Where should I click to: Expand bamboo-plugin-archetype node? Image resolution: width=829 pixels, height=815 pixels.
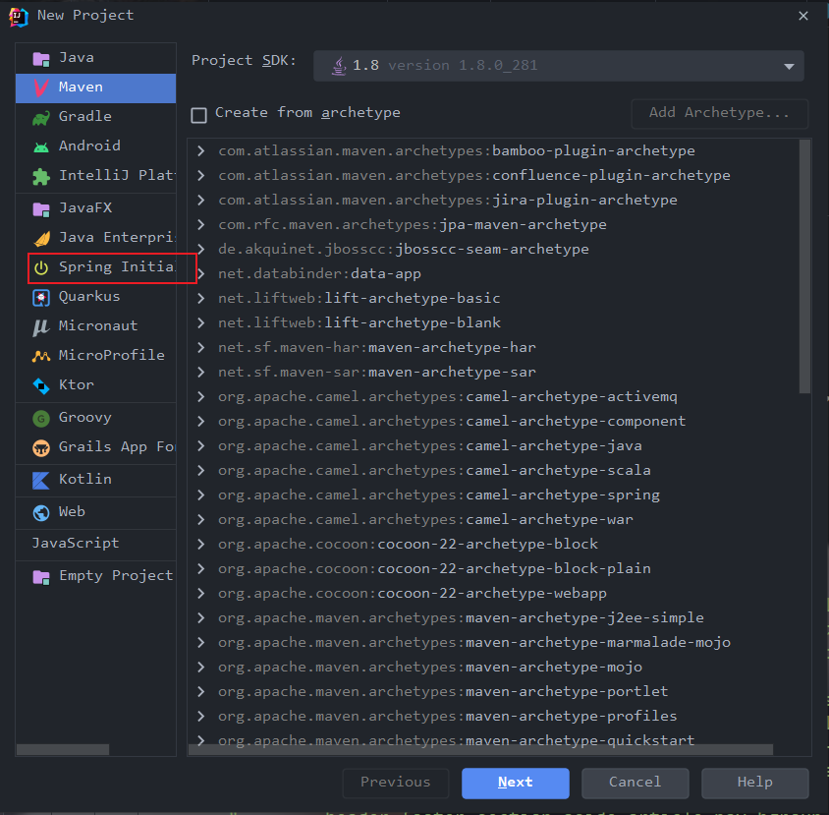tap(201, 150)
